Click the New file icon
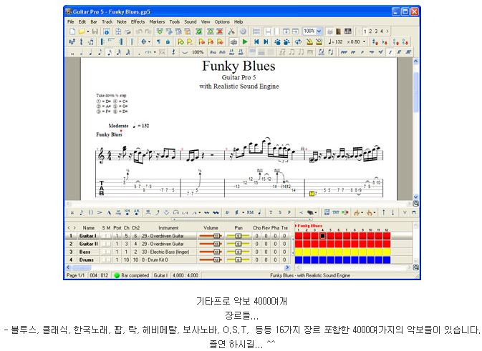Image resolution: width=482 pixels, height=351 pixels. (71, 31)
